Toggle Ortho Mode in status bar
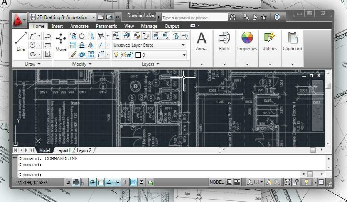Screen dimensions: 347x202 click(x=84, y=182)
